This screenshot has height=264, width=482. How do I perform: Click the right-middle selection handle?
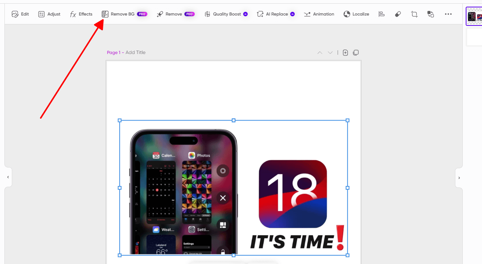click(x=348, y=188)
